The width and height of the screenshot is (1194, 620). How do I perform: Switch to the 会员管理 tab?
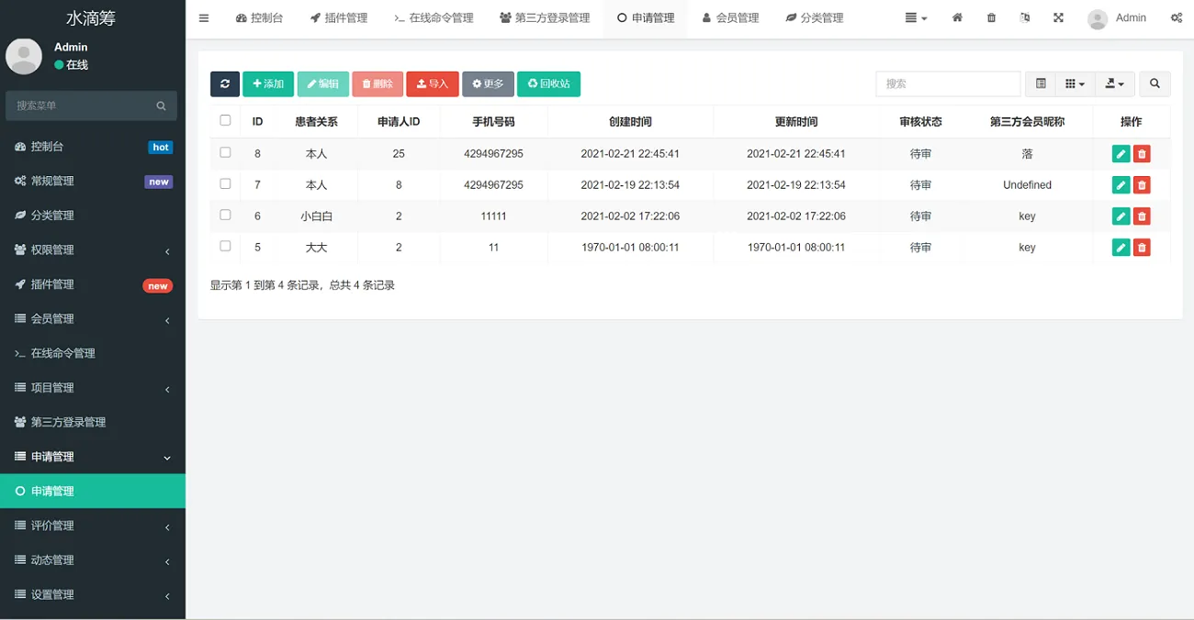click(x=730, y=18)
